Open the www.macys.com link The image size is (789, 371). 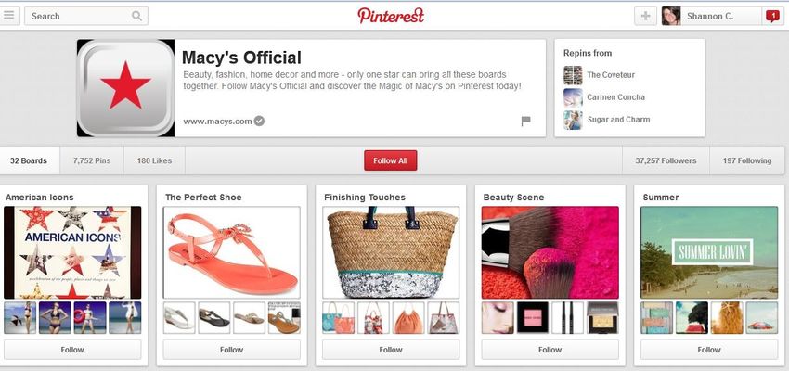(x=217, y=122)
